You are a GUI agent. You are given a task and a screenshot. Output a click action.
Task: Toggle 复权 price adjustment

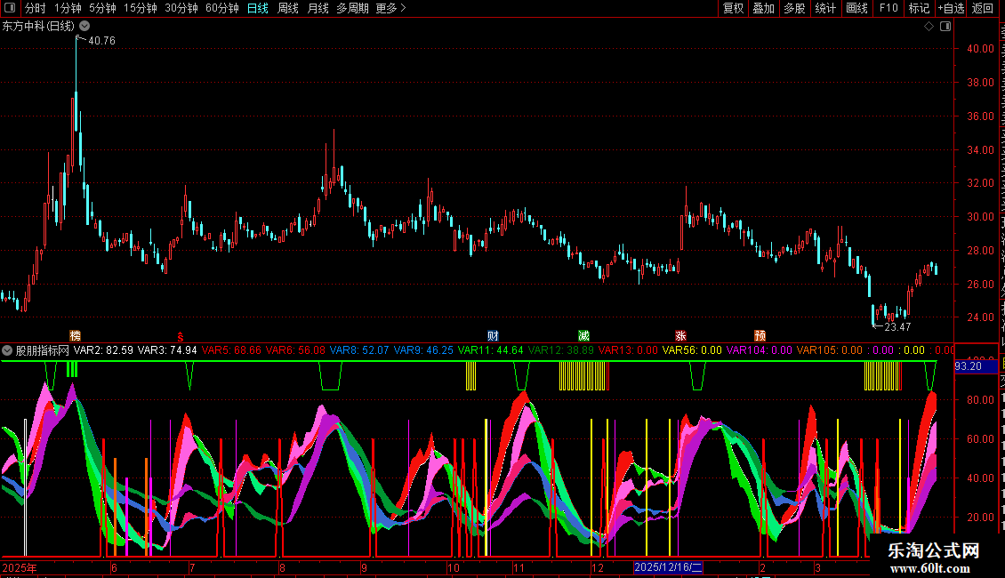point(733,8)
